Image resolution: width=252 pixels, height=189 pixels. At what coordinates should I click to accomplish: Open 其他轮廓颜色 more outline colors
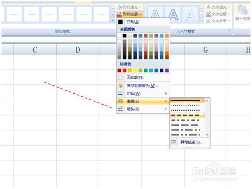[143, 86]
